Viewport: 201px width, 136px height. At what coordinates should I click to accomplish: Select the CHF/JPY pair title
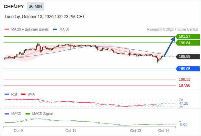(x=14, y=6)
